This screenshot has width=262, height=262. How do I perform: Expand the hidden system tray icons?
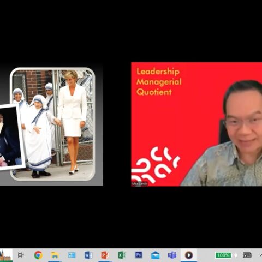(x=260, y=255)
